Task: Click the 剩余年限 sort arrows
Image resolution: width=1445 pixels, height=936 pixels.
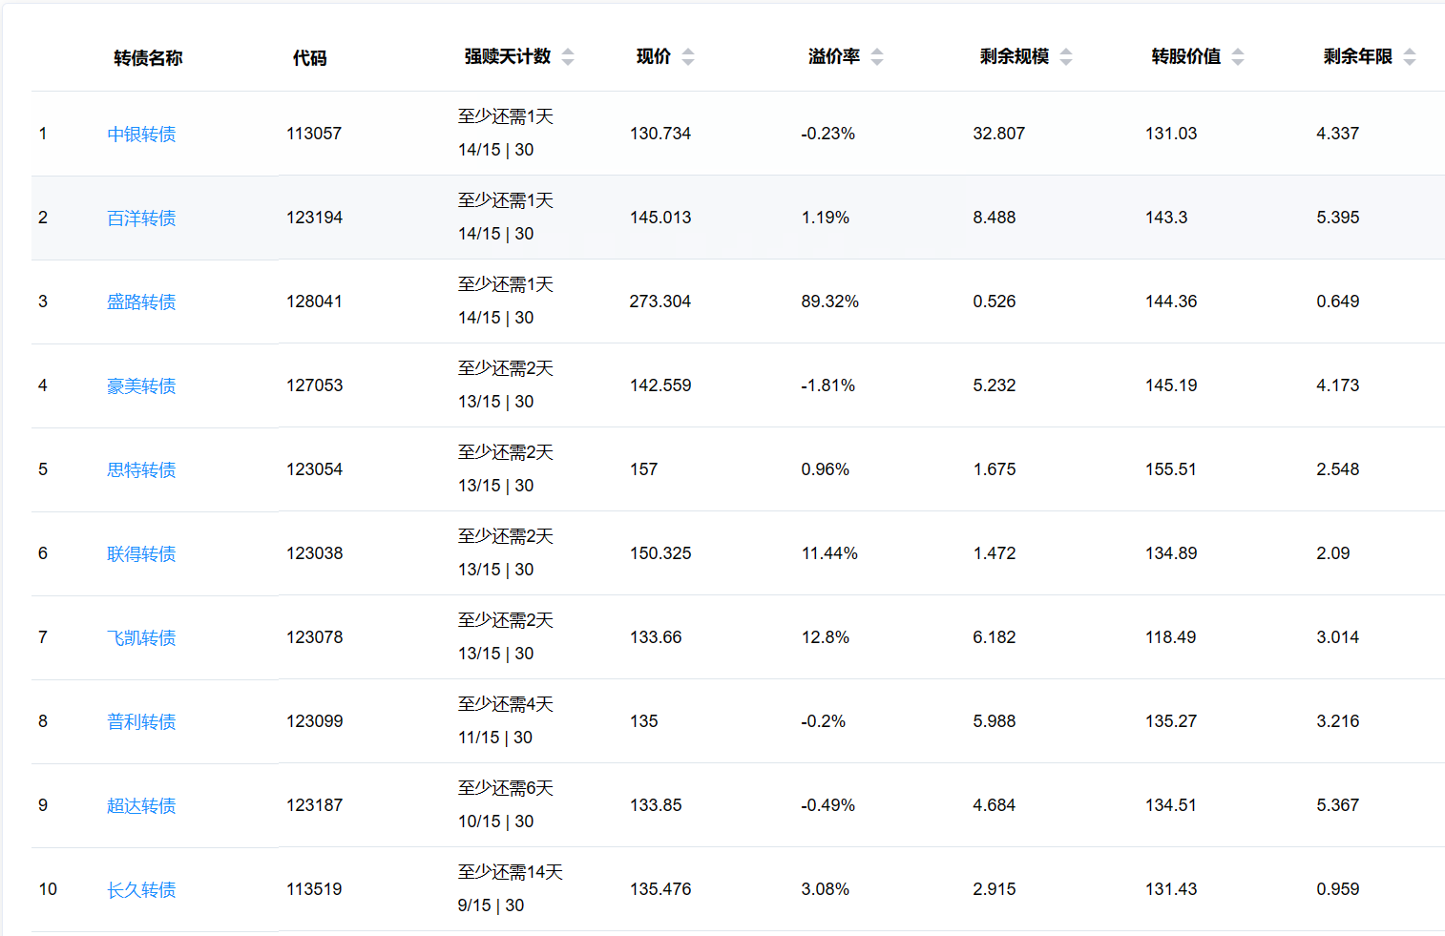Action: coord(1410,57)
